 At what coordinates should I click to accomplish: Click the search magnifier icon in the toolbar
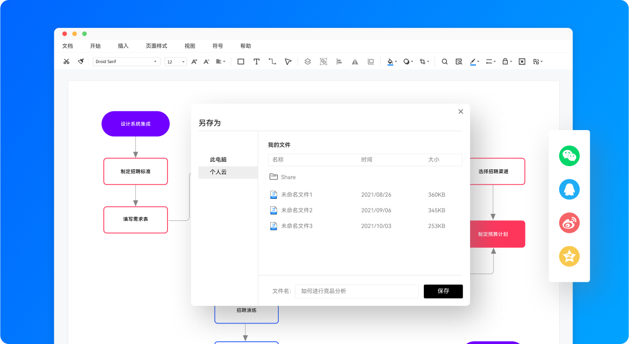(x=444, y=61)
